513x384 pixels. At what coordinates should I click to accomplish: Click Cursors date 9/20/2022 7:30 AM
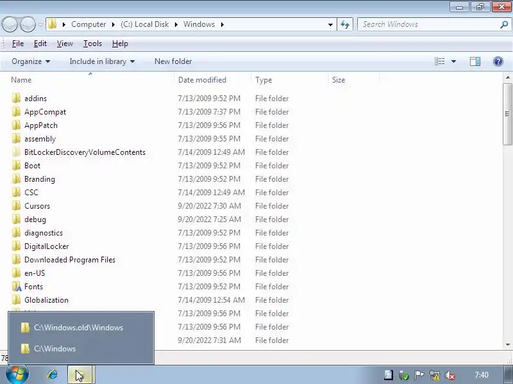click(x=210, y=205)
